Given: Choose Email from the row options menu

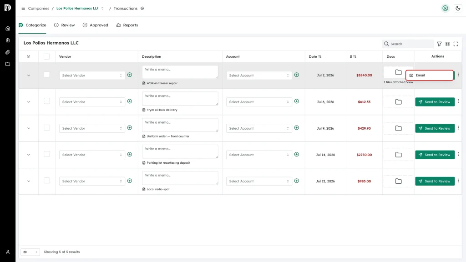Looking at the screenshot, I should (430, 75).
